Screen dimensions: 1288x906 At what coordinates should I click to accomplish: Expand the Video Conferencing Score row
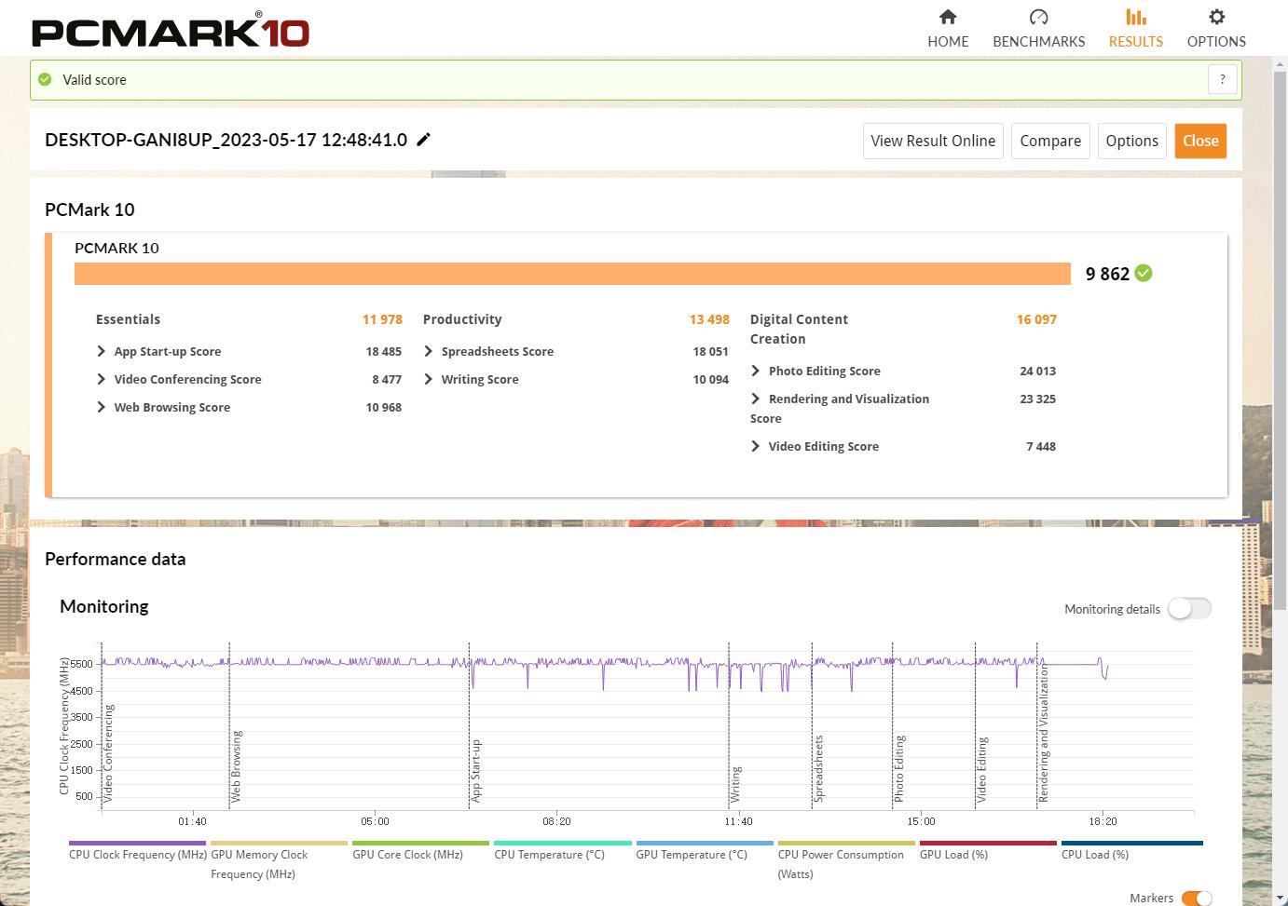click(x=102, y=379)
